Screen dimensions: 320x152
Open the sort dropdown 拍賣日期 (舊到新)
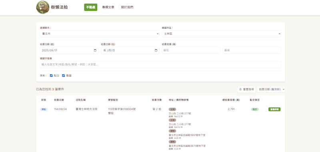tap(271, 89)
